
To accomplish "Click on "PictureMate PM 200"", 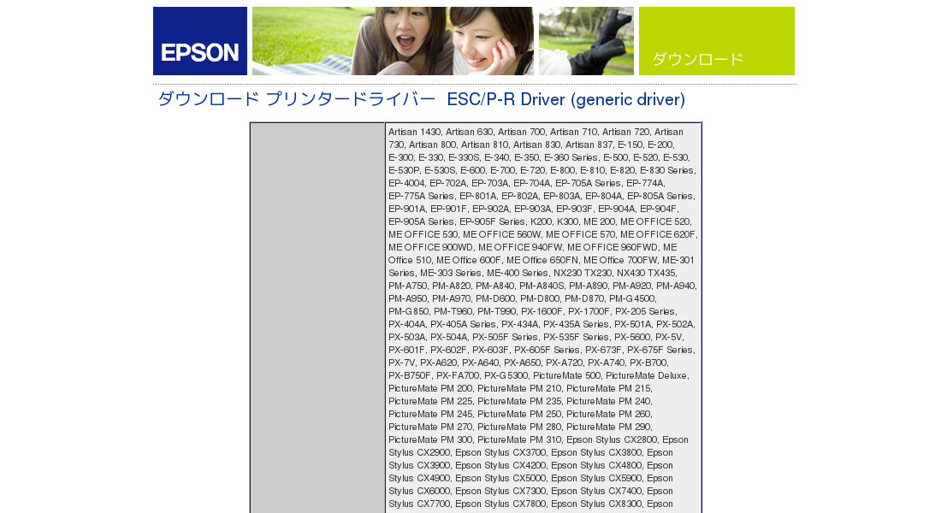I will click(x=430, y=389).
